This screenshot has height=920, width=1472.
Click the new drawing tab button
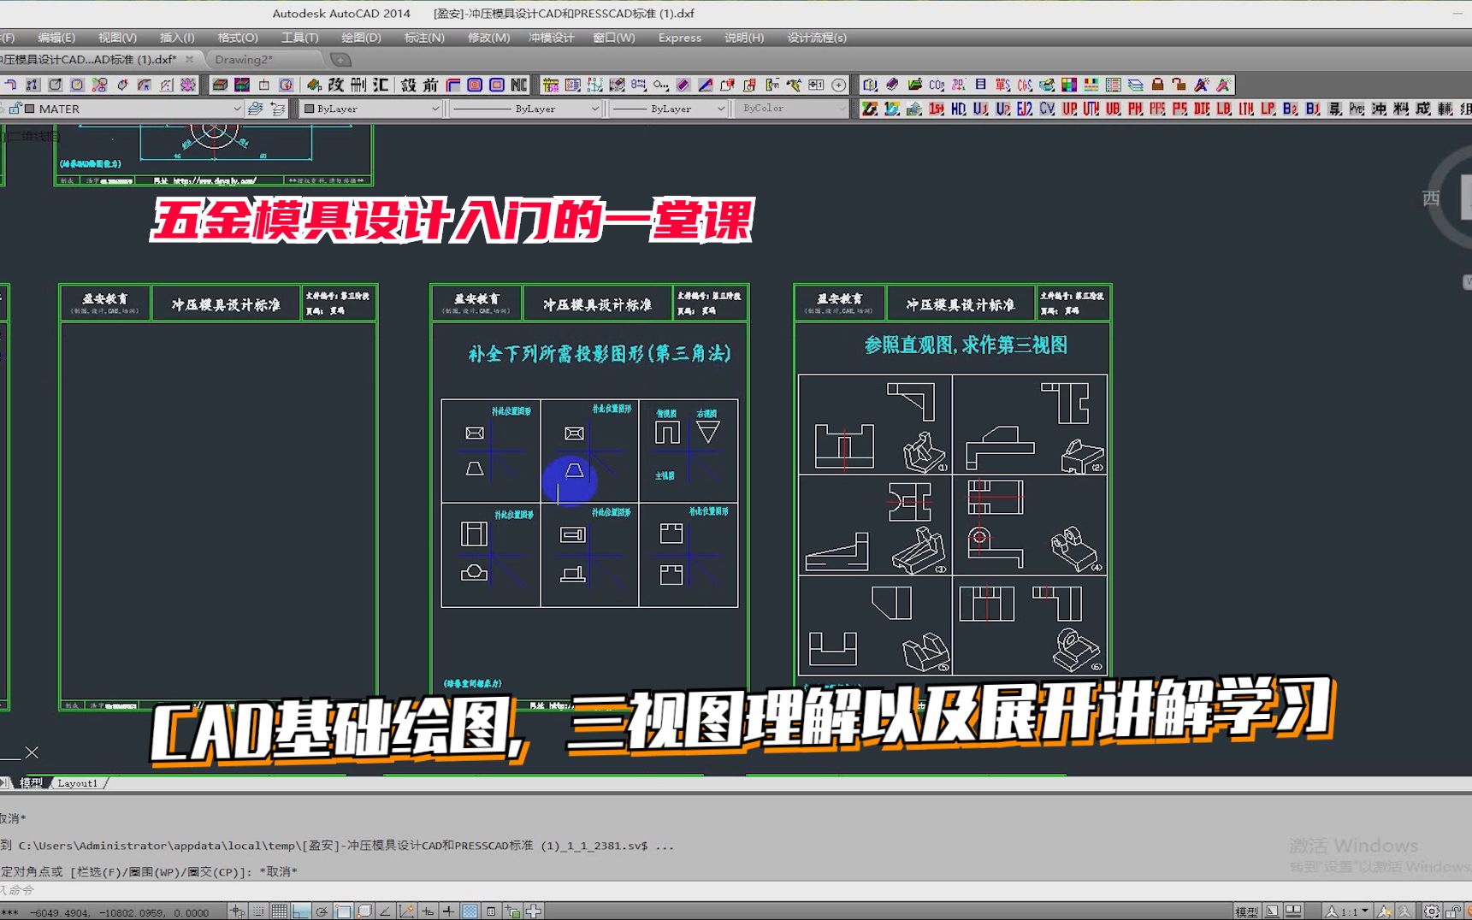[340, 60]
